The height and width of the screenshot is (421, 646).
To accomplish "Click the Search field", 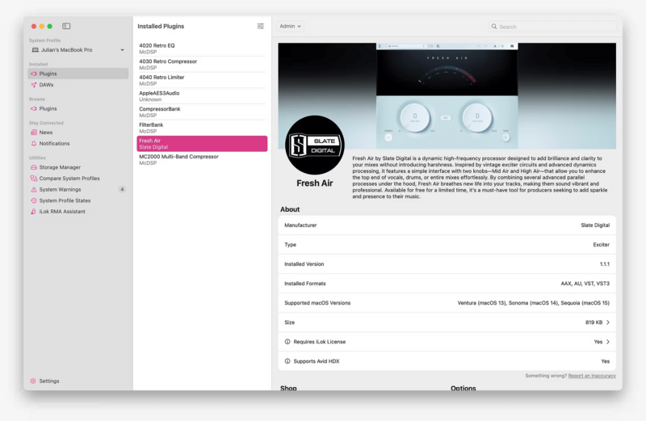I will tap(553, 27).
